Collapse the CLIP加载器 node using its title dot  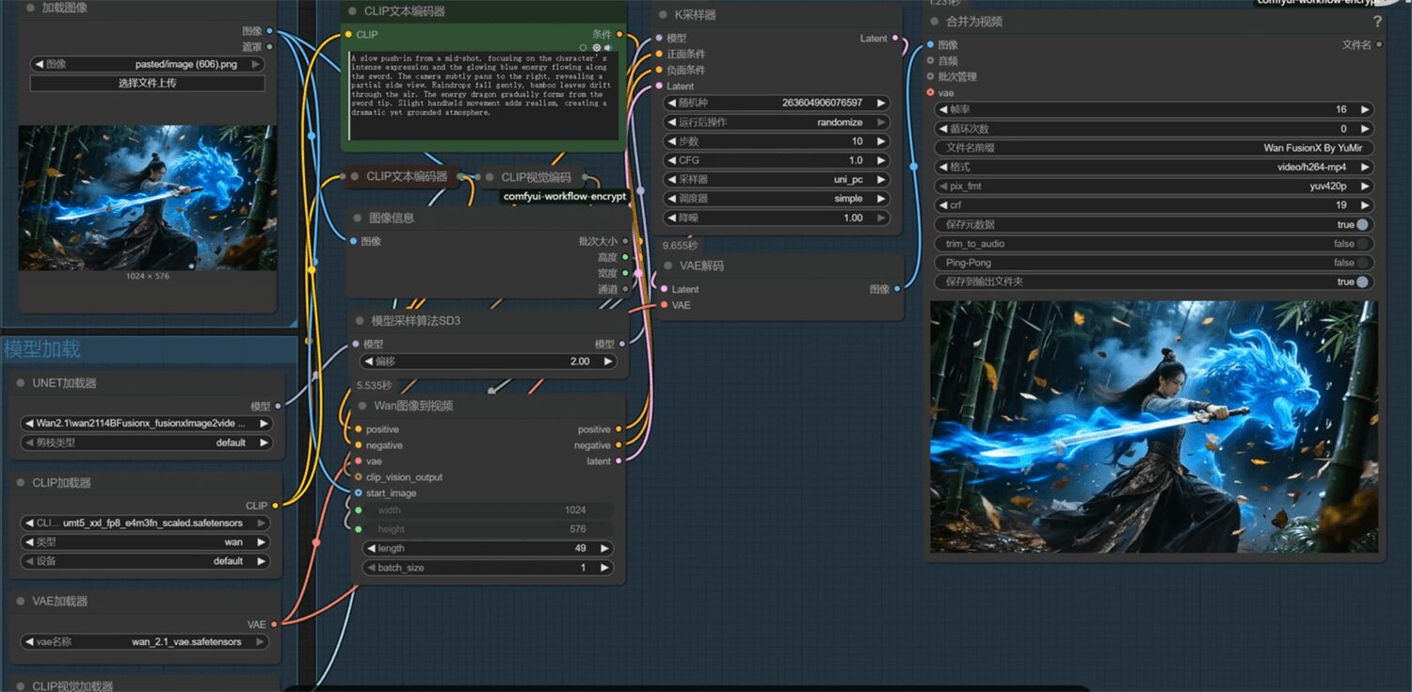pyautogui.click(x=20, y=483)
